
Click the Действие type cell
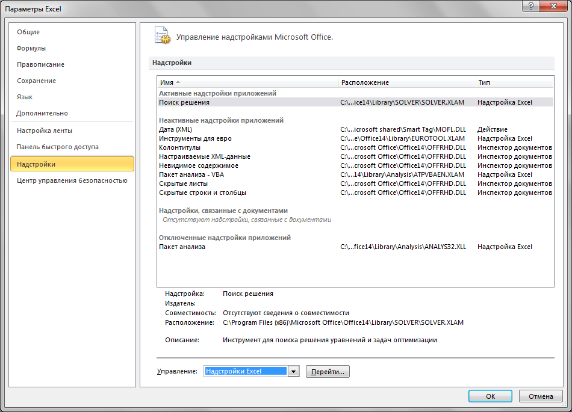point(493,129)
